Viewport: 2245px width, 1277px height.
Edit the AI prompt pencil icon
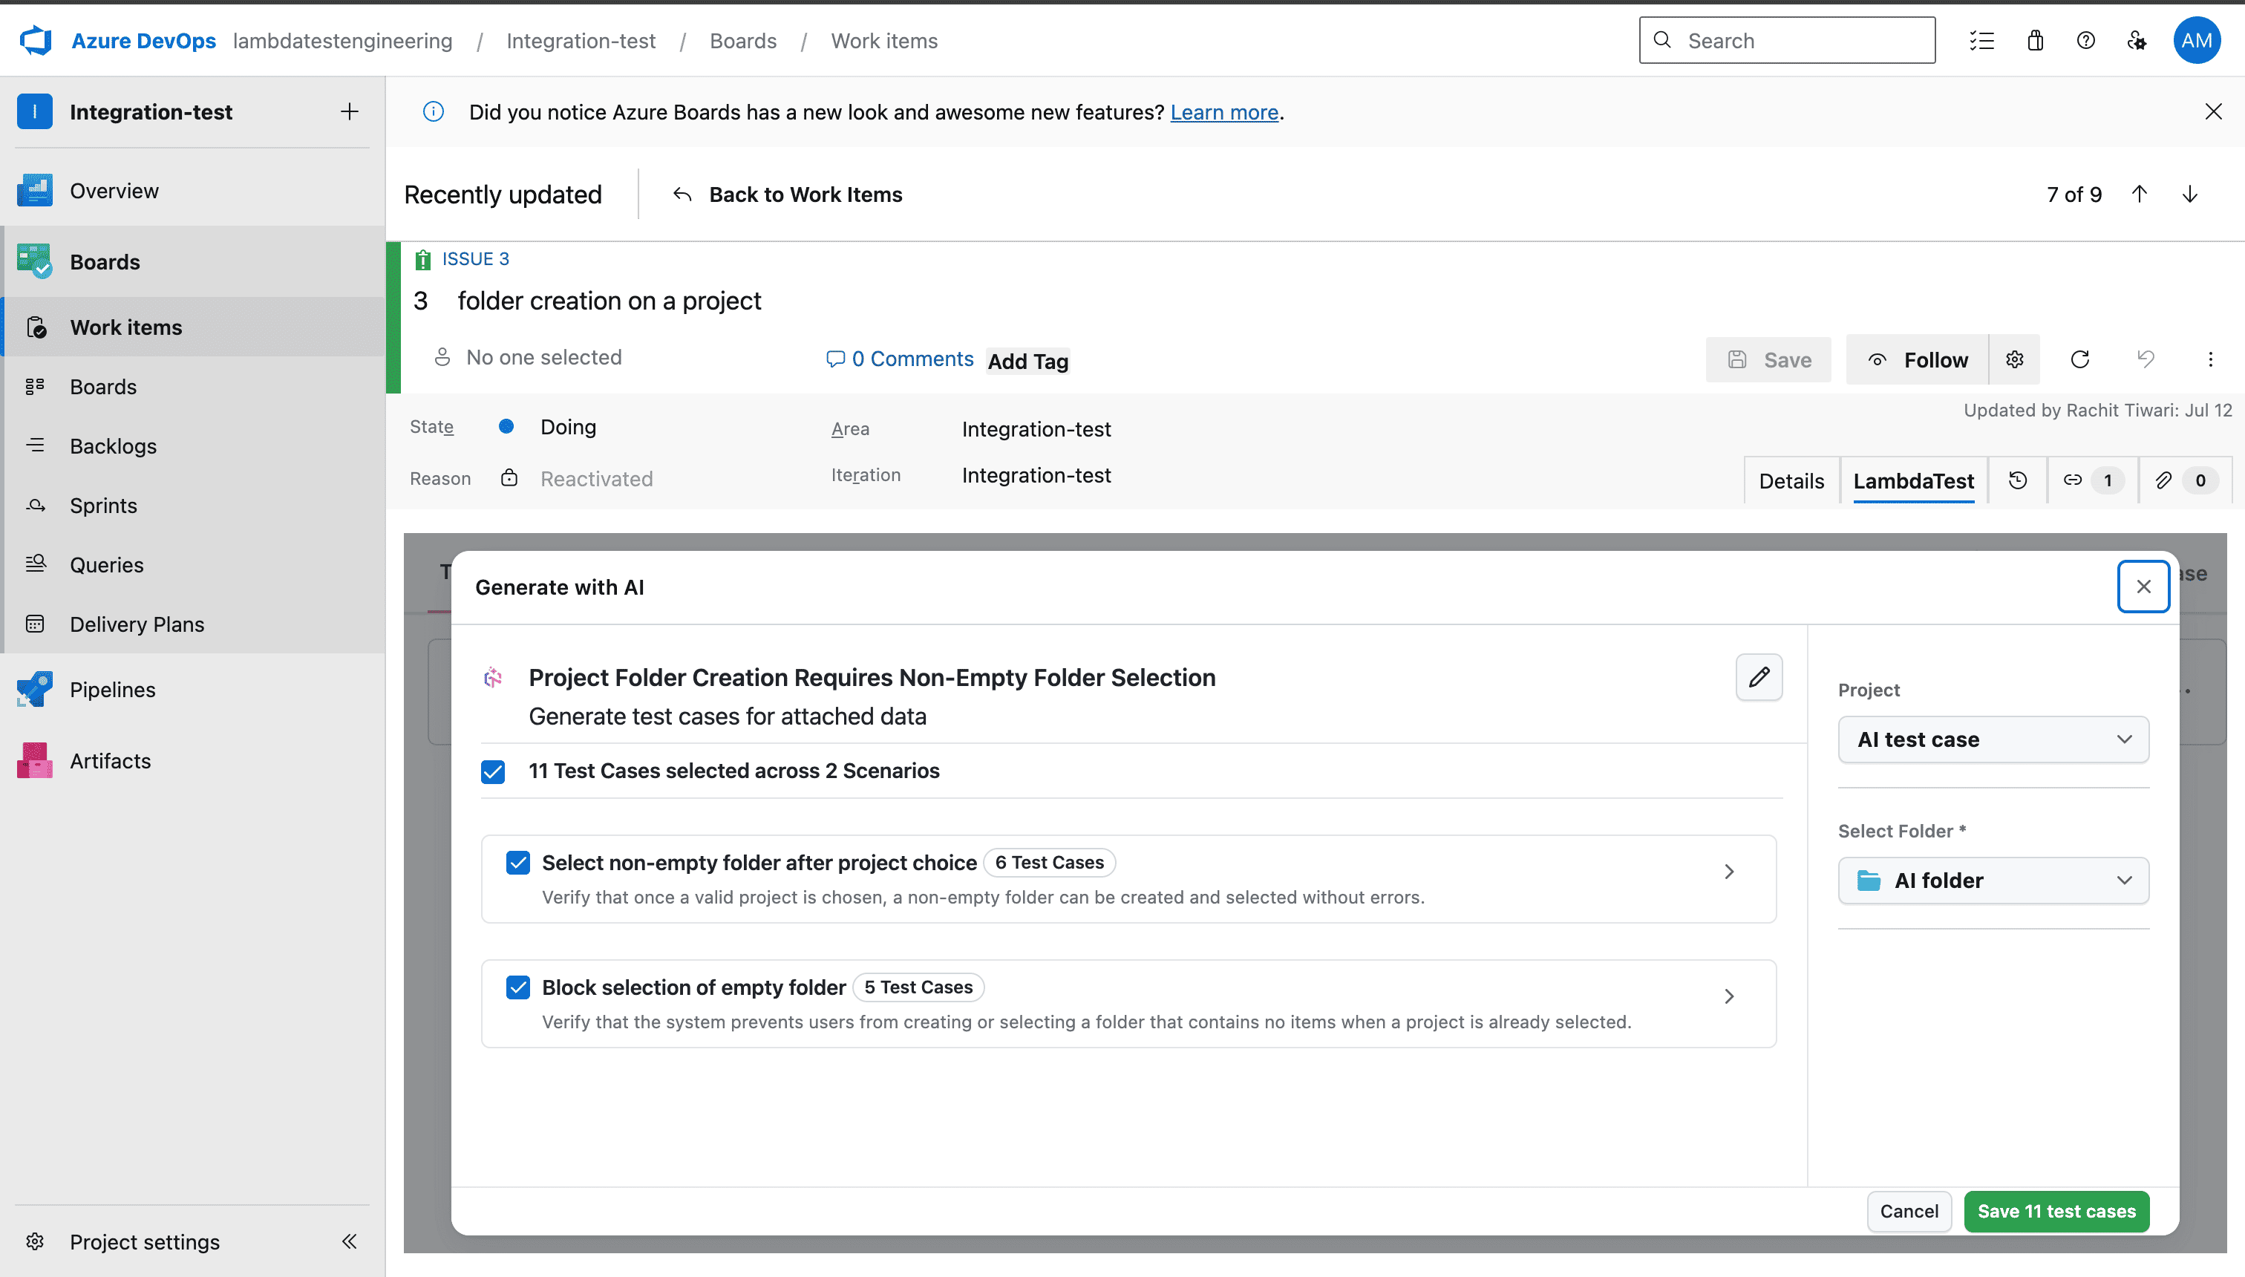(1759, 677)
